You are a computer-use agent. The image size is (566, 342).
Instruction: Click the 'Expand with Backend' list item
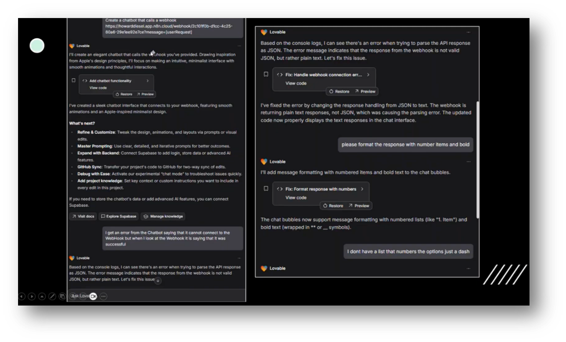(154, 156)
